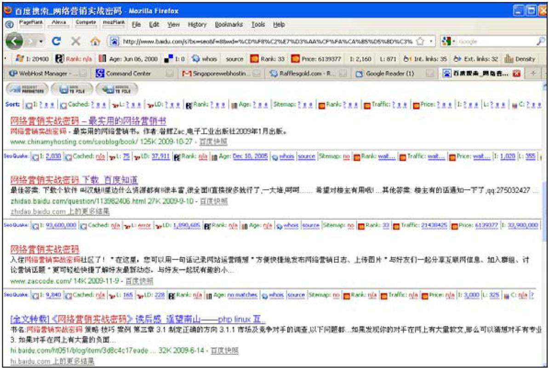Click the source item in the SeoQuake toolbar
Screen dimensions: 549x369
coord(234,59)
